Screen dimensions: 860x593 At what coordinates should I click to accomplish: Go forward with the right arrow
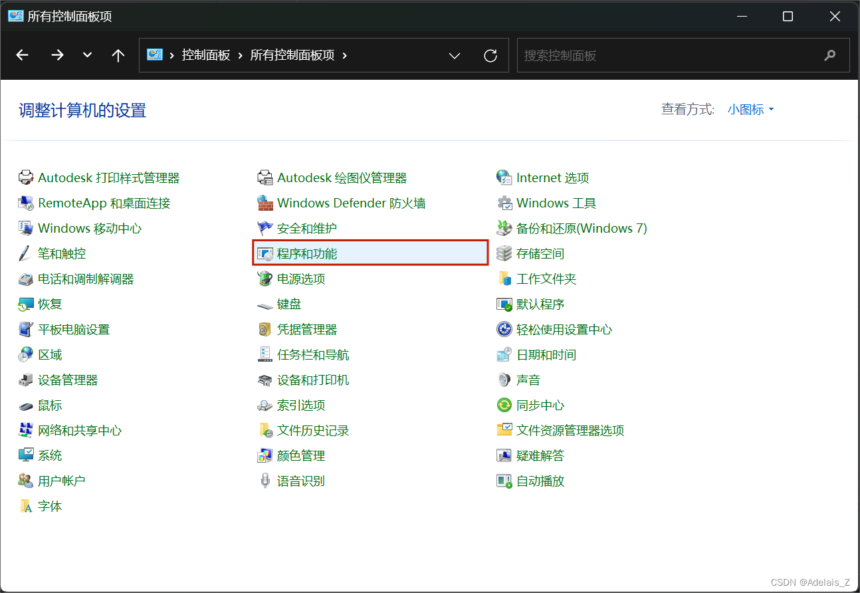pyautogui.click(x=57, y=55)
